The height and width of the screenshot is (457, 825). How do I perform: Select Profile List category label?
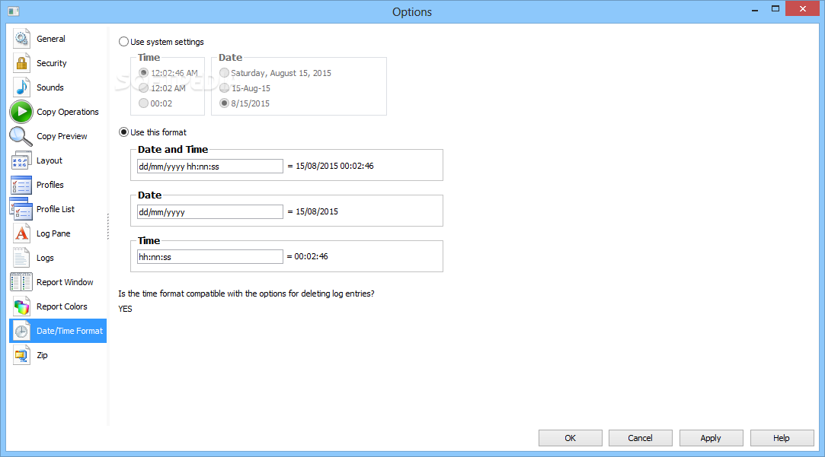pyautogui.click(x=56, y=209)
